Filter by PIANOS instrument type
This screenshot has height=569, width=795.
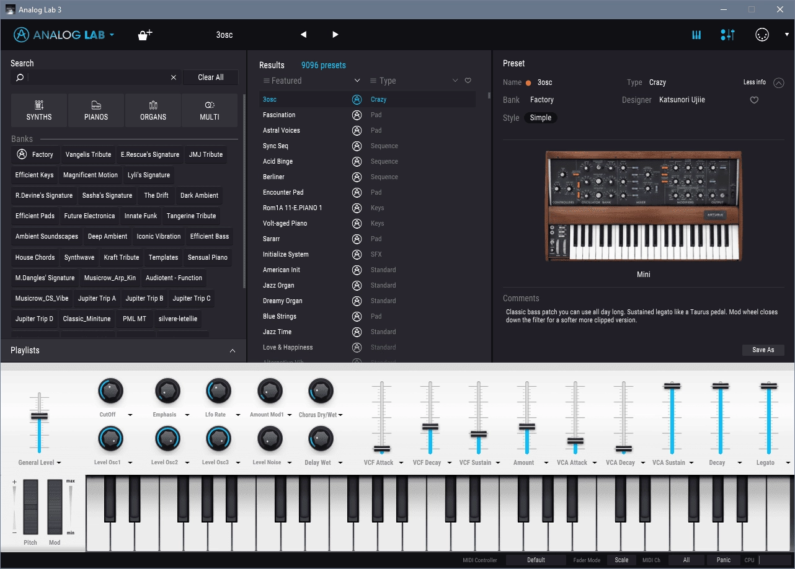[96, 110]
